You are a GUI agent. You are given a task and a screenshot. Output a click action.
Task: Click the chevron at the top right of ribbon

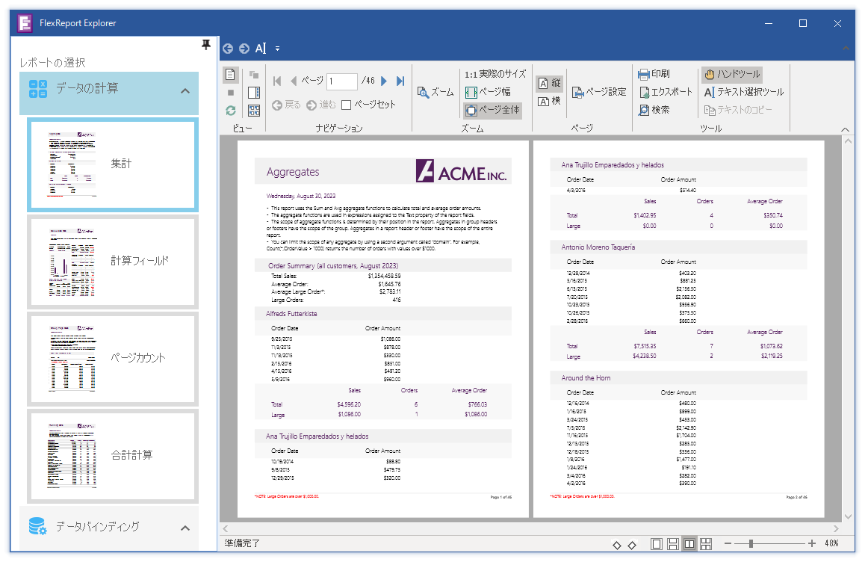846,49
